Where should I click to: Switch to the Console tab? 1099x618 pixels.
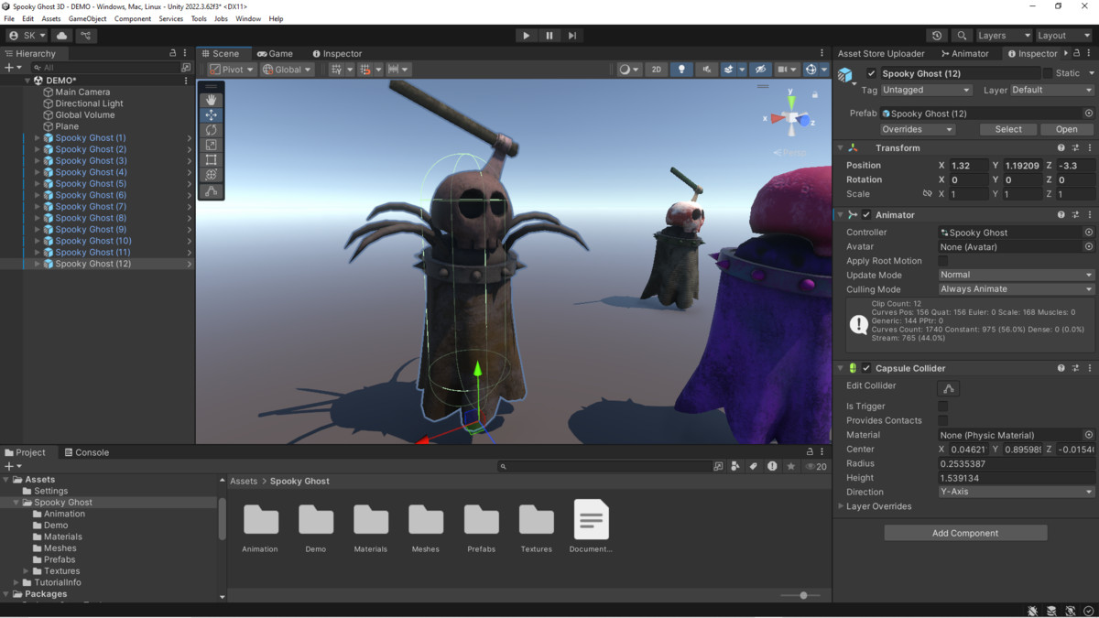tap(86, 452)
